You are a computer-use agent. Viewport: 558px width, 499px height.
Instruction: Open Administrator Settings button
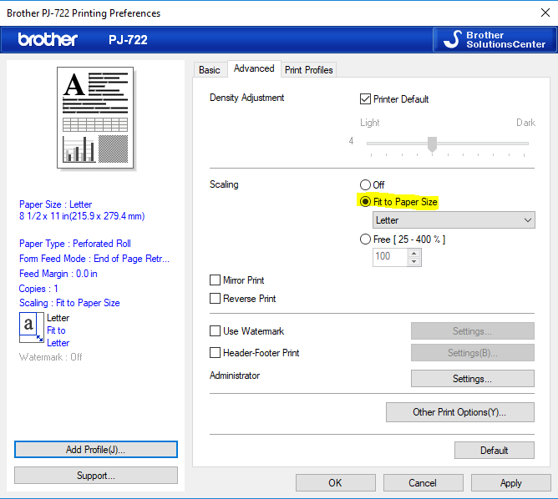[x=472, y=379]
